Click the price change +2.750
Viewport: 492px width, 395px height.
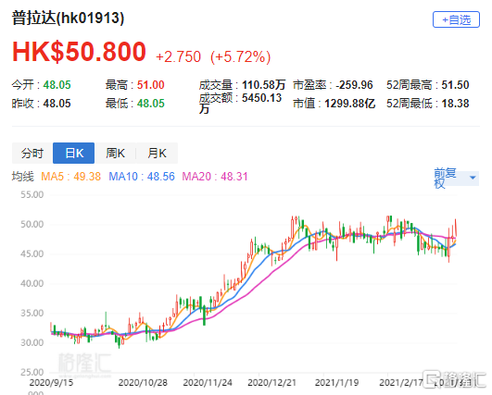(178, 57)
